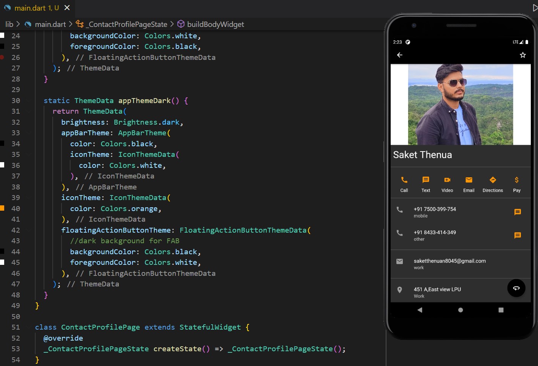538x366 pixels.
Task: Toggle the favorite star for Saket Thenua
Action: (x=523, y=55)
